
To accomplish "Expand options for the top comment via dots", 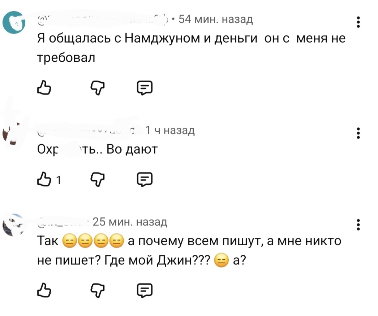I will pos(358,22).
